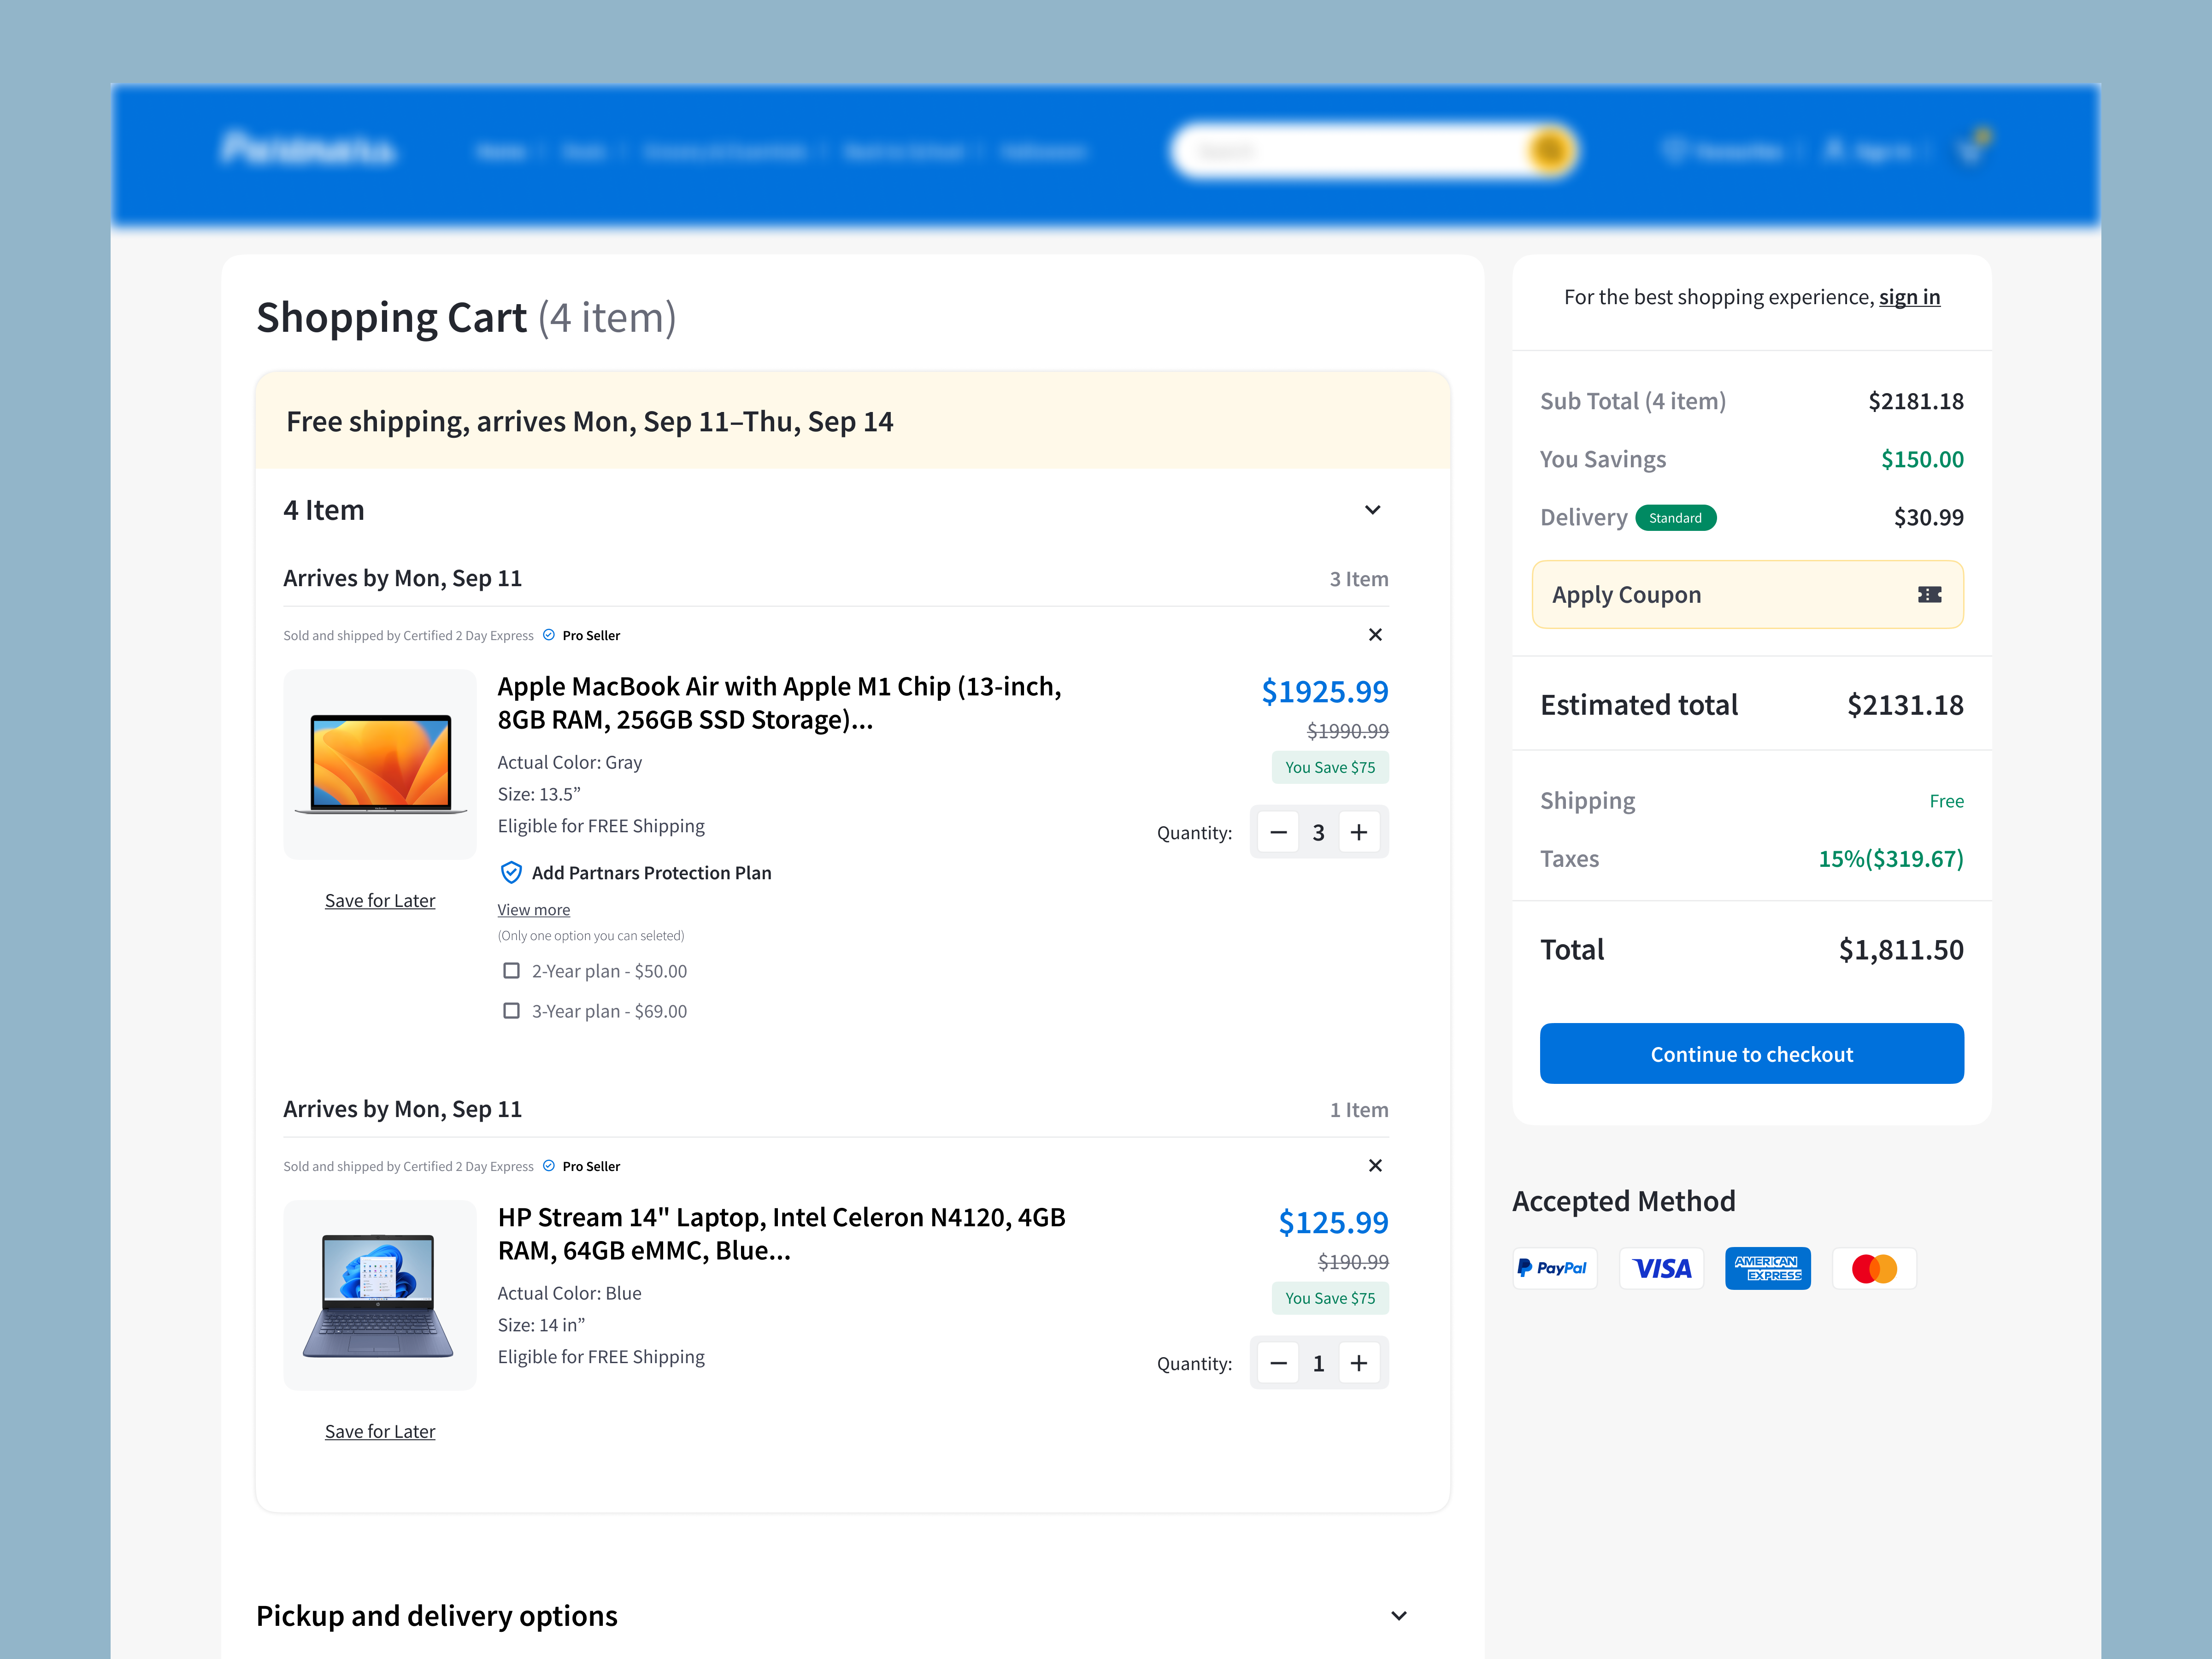The height and width of the screenshot is (1659, 2212).
Task: Click Continue to checkout button
Action: coord(1751,1054)
